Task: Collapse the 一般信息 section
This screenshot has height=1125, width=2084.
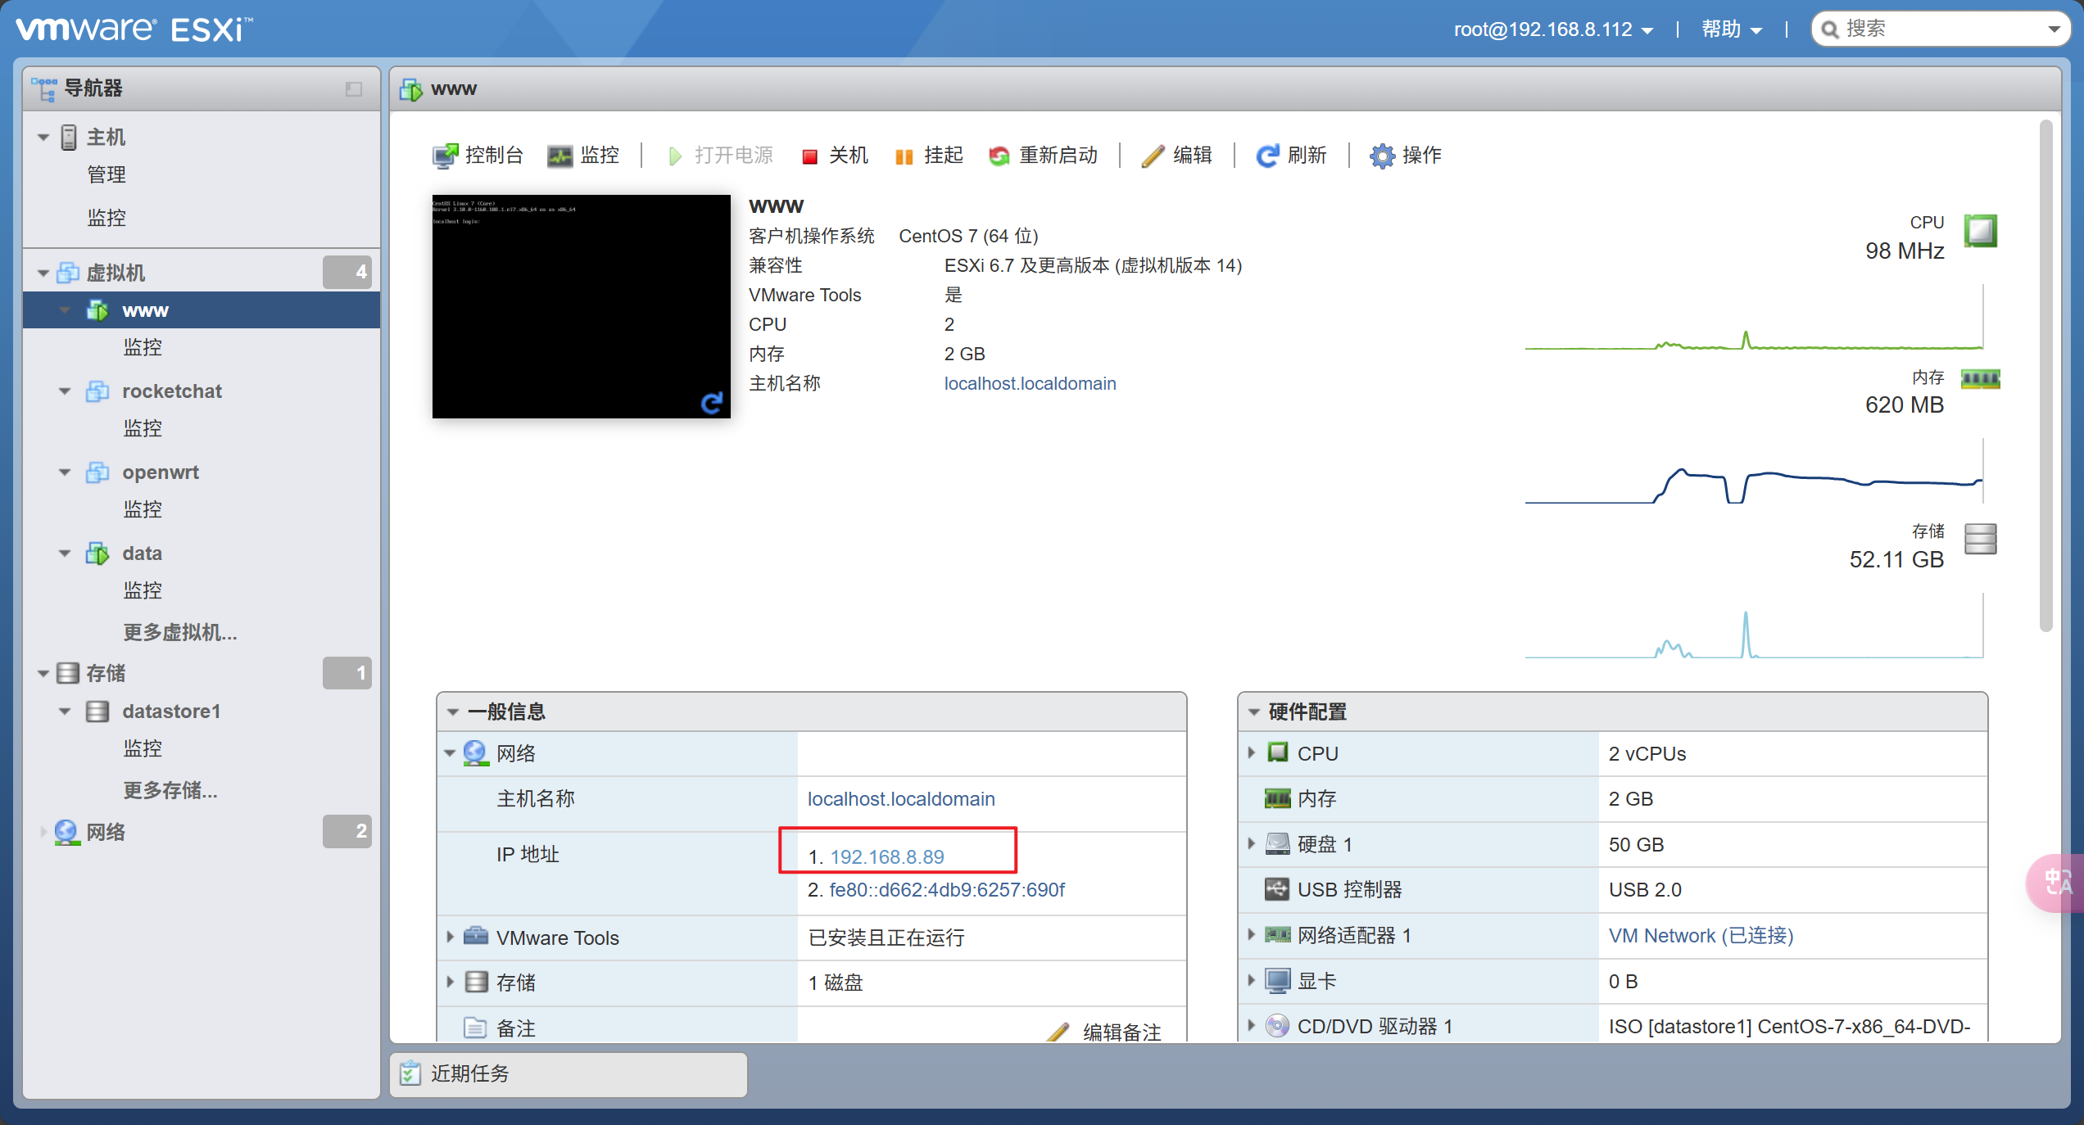Action: coord(453,712)
